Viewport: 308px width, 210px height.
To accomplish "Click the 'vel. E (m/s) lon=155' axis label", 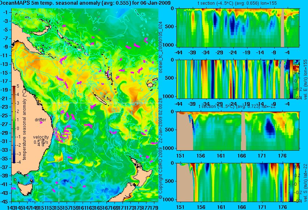I will click(305, 80).
